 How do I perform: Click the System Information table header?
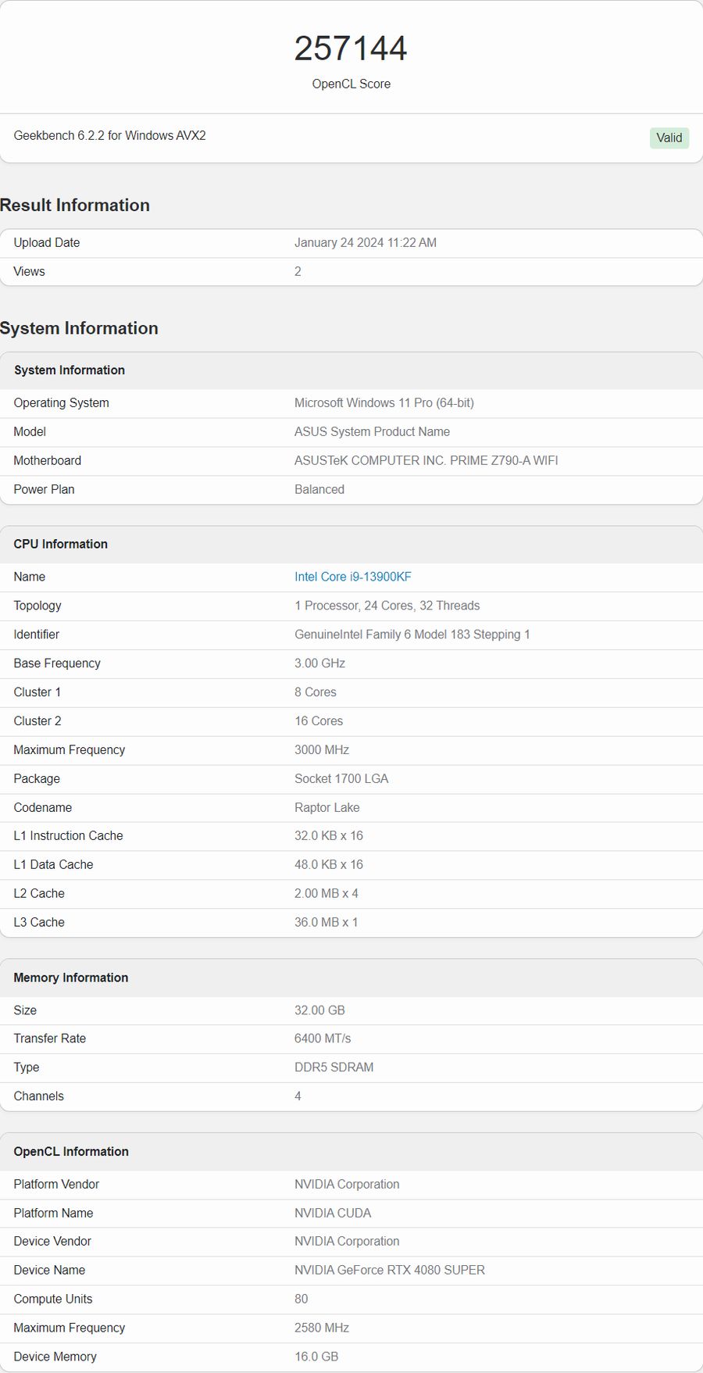(70, 370)
